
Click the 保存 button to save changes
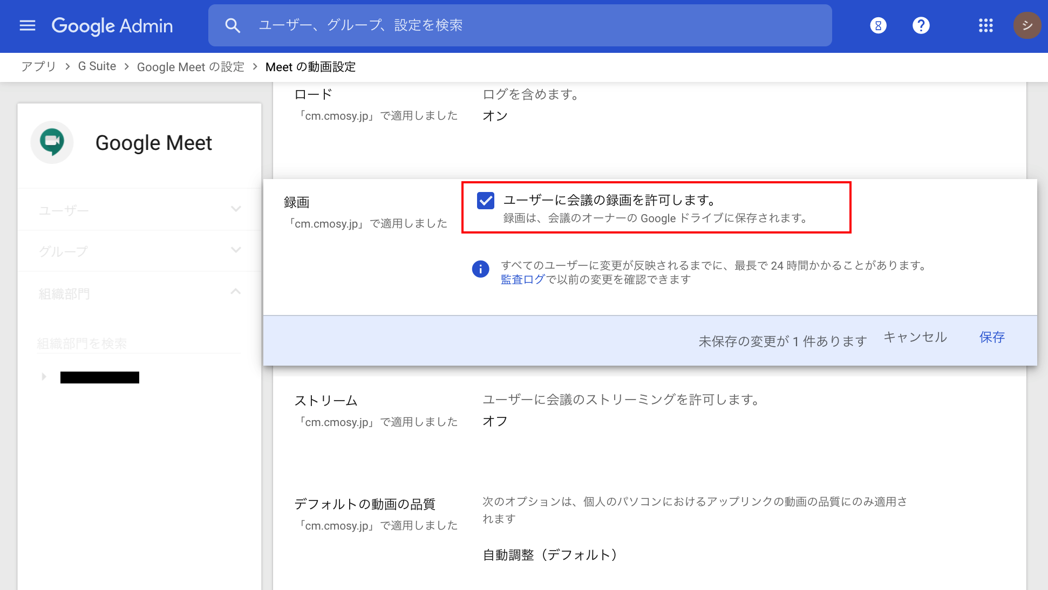tap(991, 337)
